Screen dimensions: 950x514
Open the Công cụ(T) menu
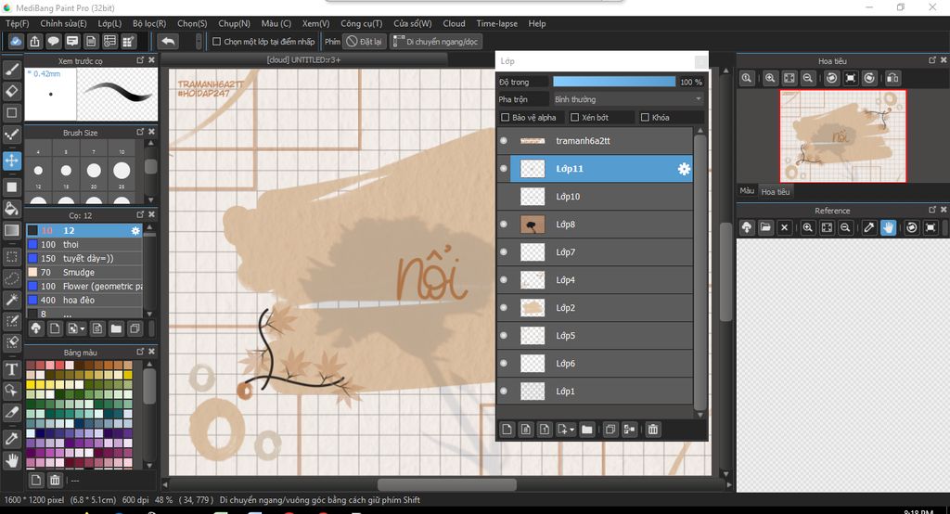coord(361,23)
